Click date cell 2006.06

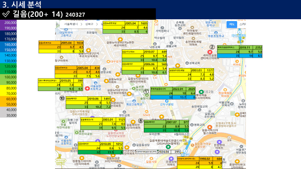point(150,64)
